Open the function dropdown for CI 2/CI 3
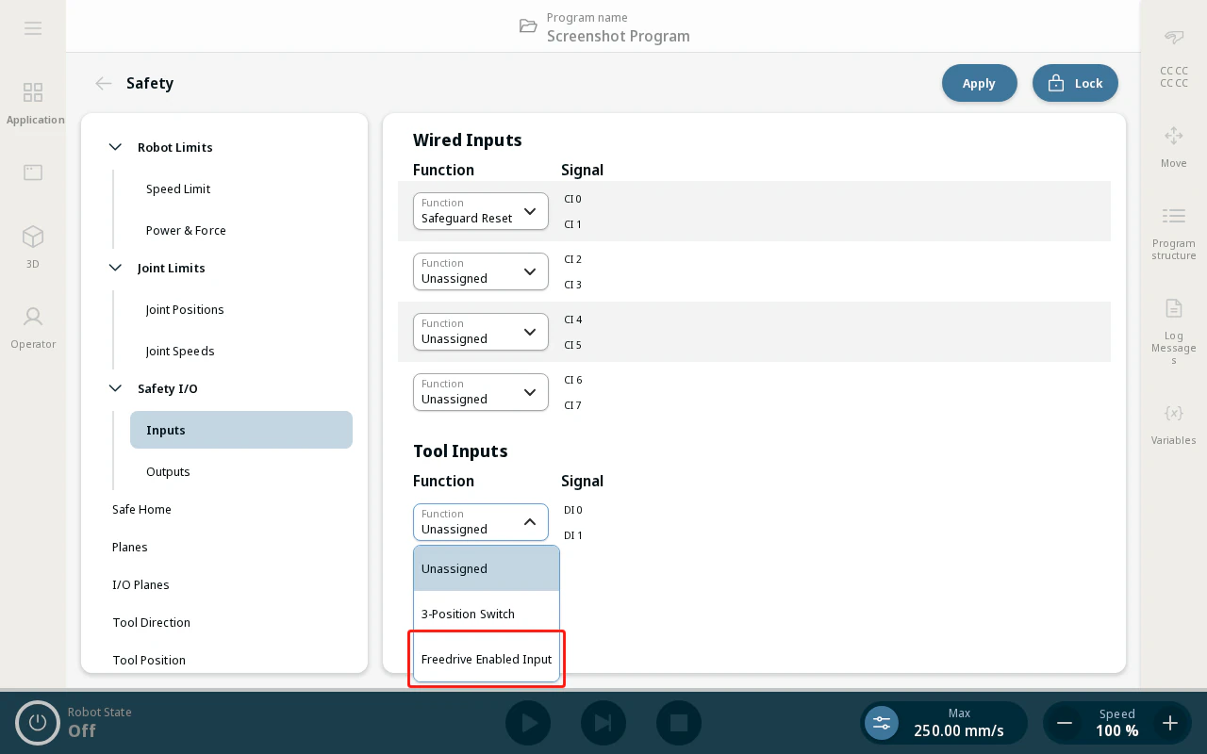 481,271
